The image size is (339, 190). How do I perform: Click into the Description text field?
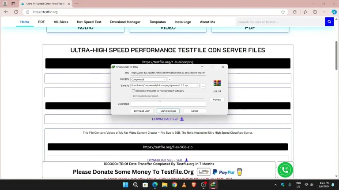(168, 104)
